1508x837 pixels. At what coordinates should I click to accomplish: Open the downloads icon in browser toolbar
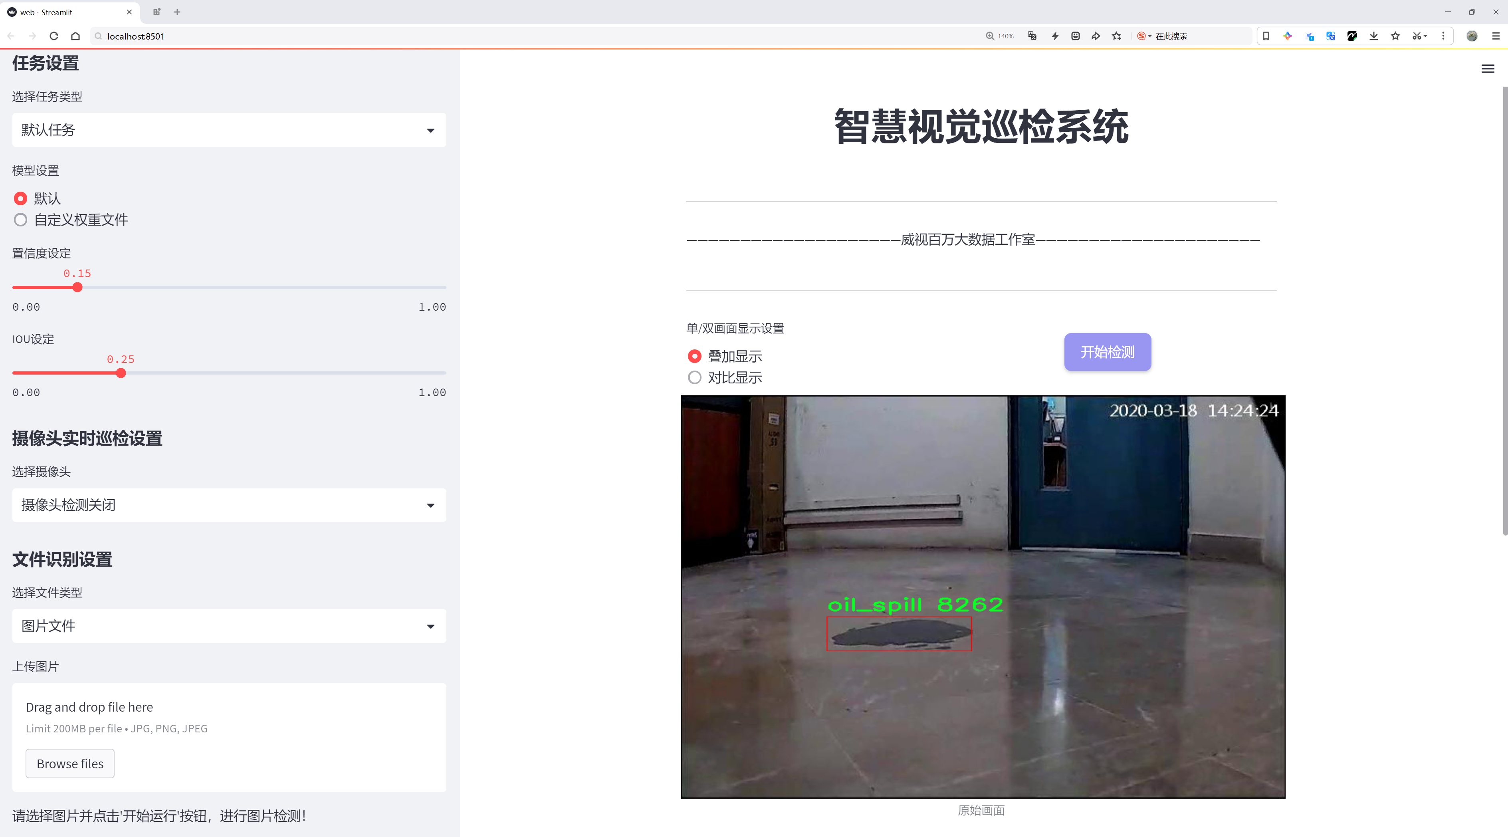click(x=1373, y=36)
